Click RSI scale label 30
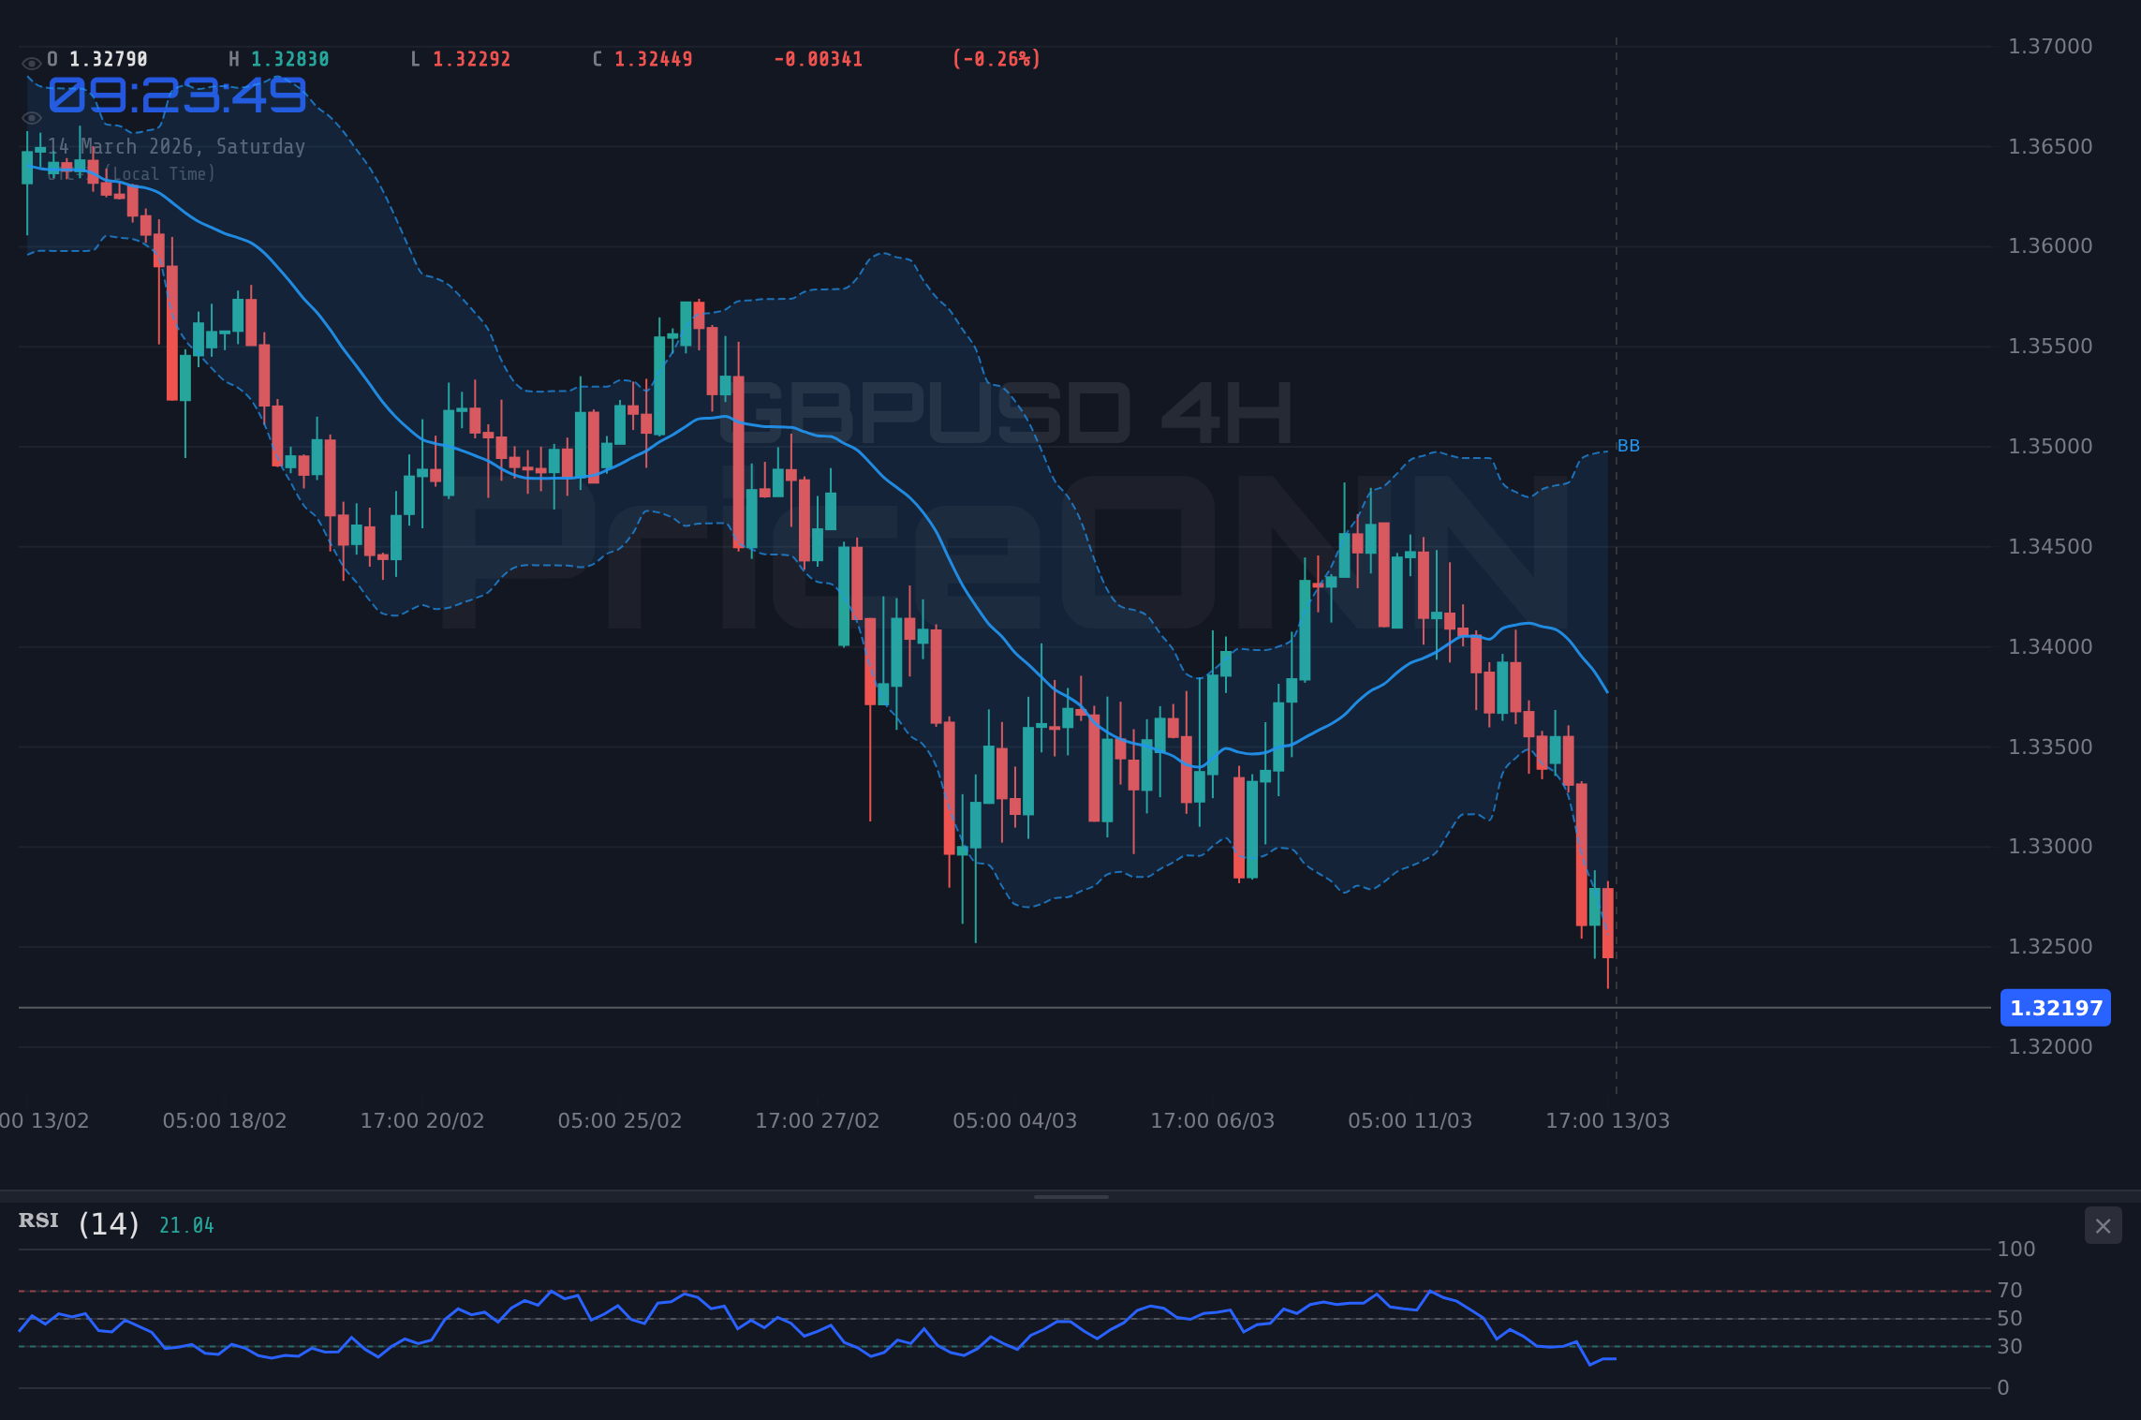Viewport: 2141px width, 1420px height. tap(2010, 1347)
